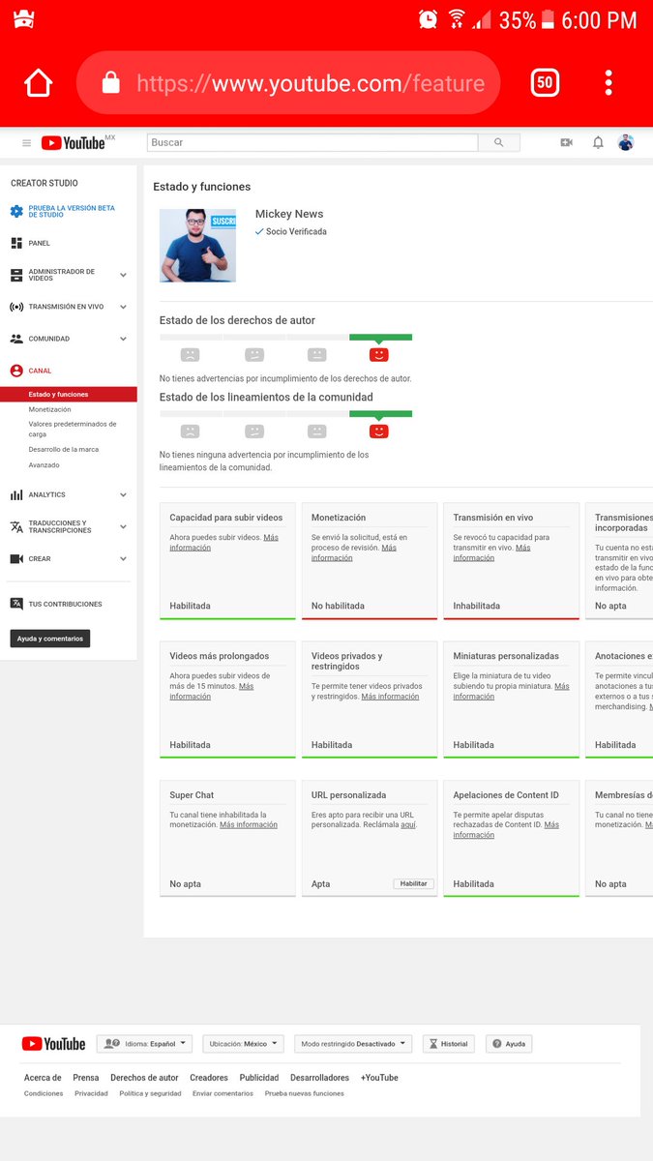Viewport: 653px width, 1161px height.
Task: Select Estado y funciones in sidebar
Action: [69, 395]
